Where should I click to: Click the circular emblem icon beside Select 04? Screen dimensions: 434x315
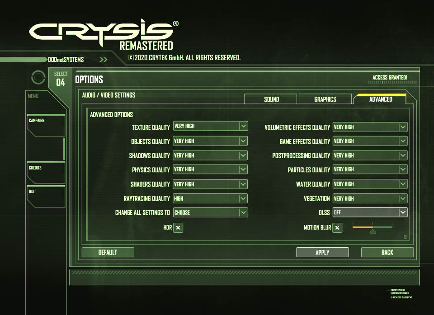(38, 77)
